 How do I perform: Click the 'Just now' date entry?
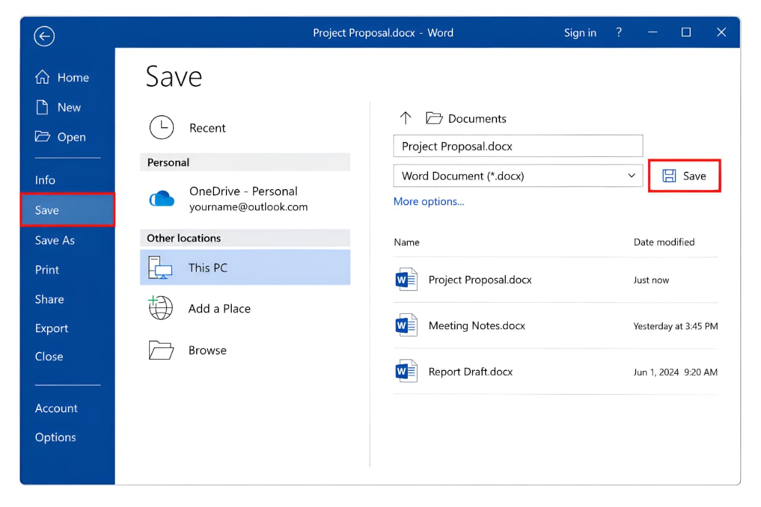coord(651,280)
